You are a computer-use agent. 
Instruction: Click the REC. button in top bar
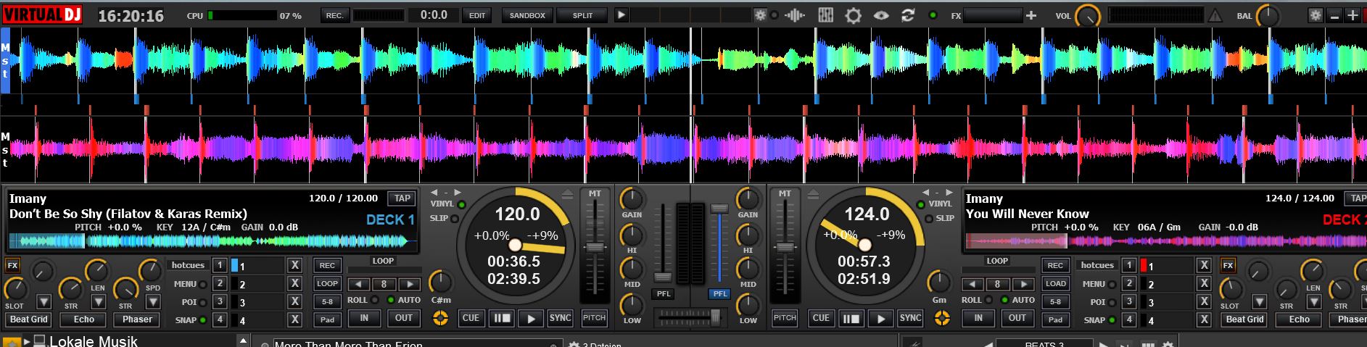tap(334, 15)
